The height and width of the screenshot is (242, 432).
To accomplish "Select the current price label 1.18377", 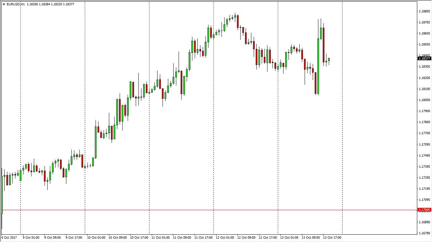I will point(424,58).
